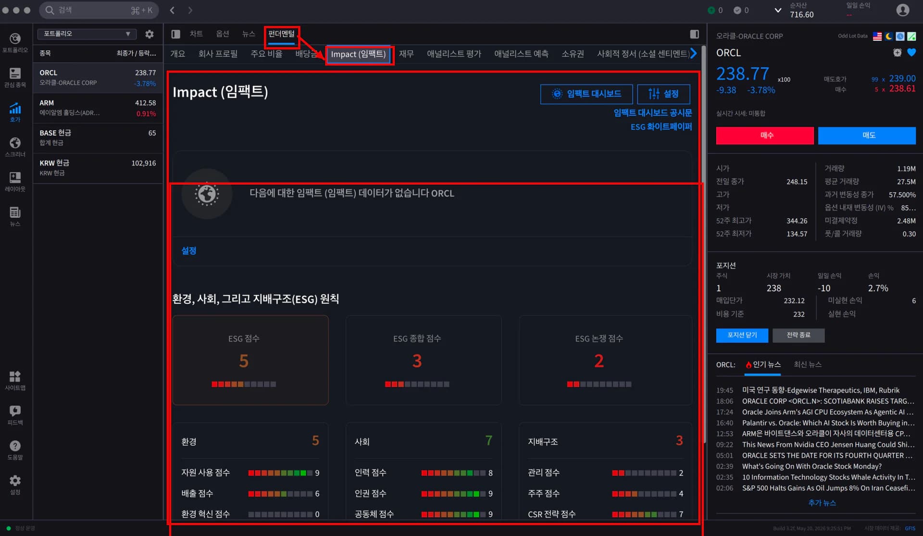Open the 소유권 sub-tab
Viewport: 923px width, 536px height.
click(x=573, y=54)
